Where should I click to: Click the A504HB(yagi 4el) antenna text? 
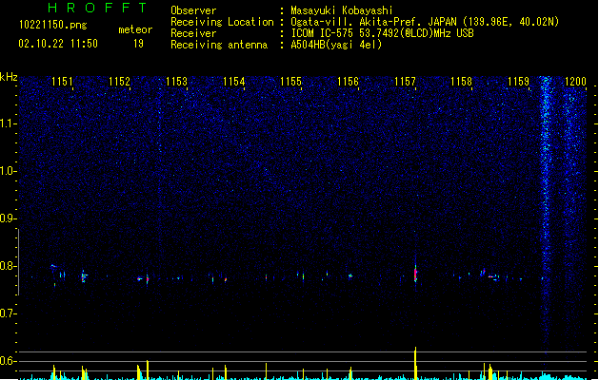[x=336, y=45]
